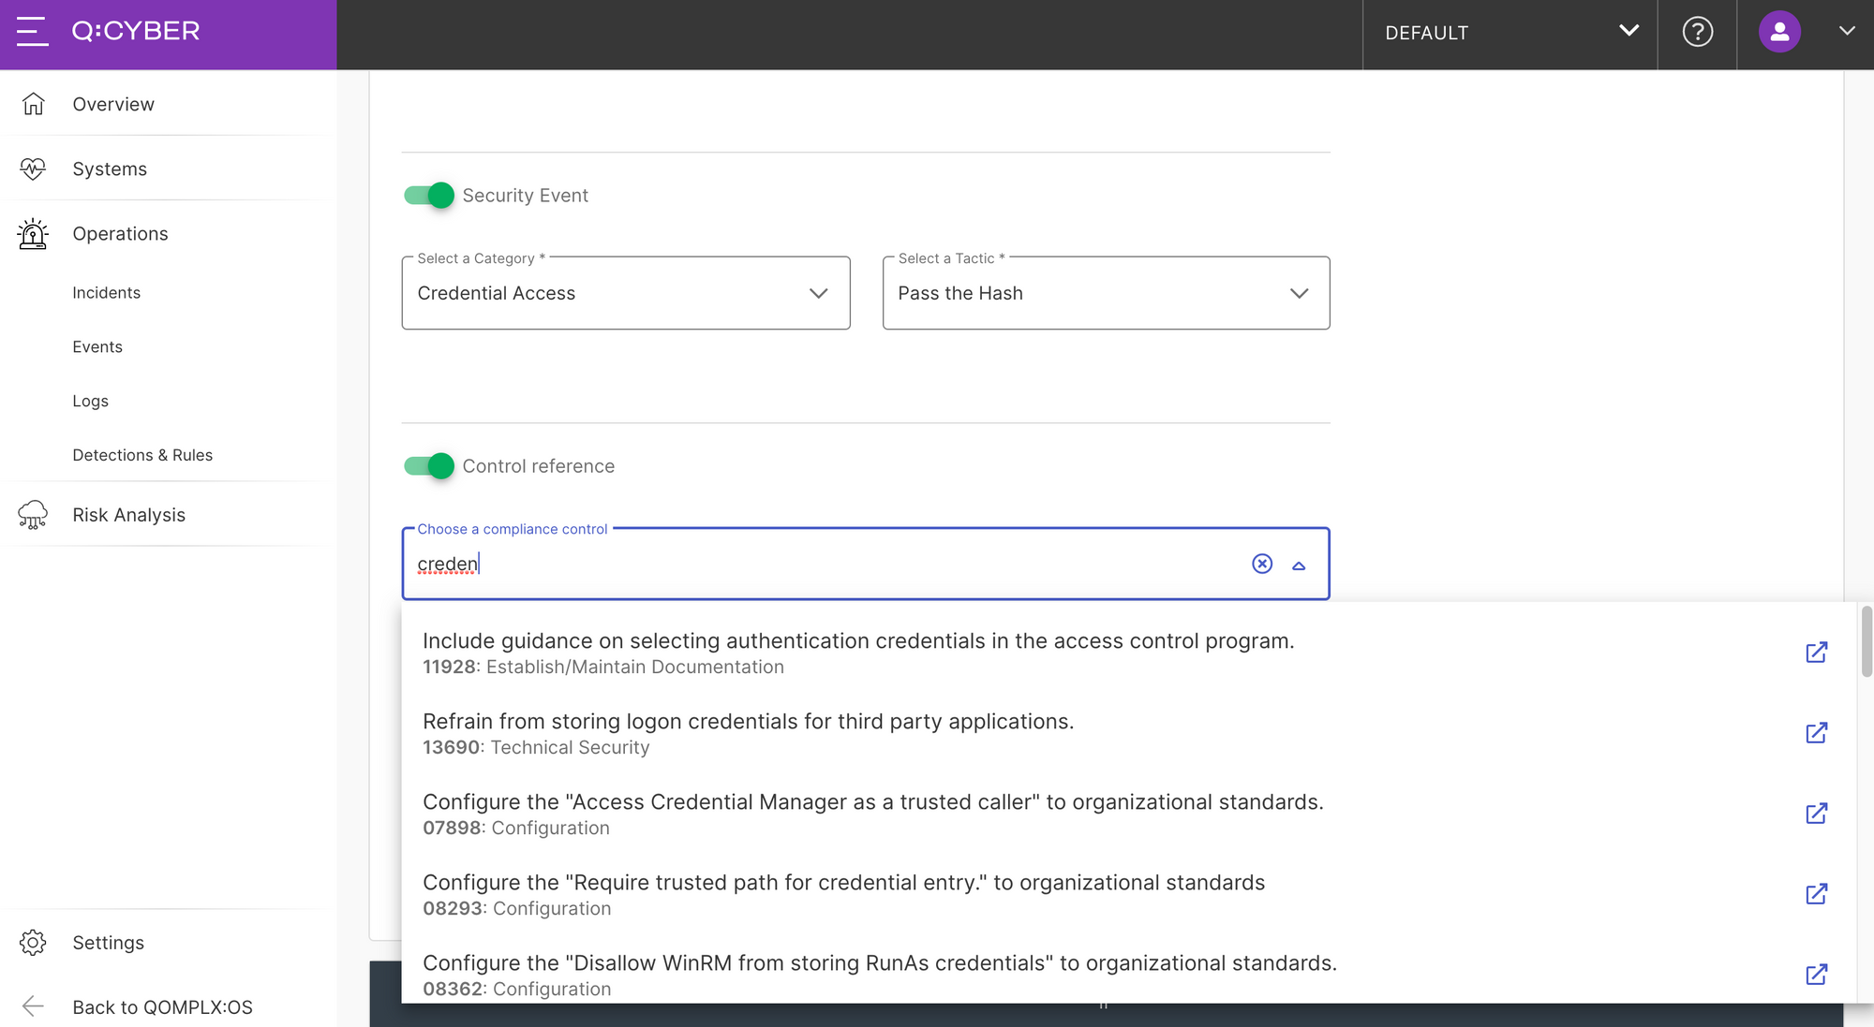The width and height of the screenshot is (1874, 1027).
Task: Open Settings panel
Action: pyautogui.click(x=108, y=941)
